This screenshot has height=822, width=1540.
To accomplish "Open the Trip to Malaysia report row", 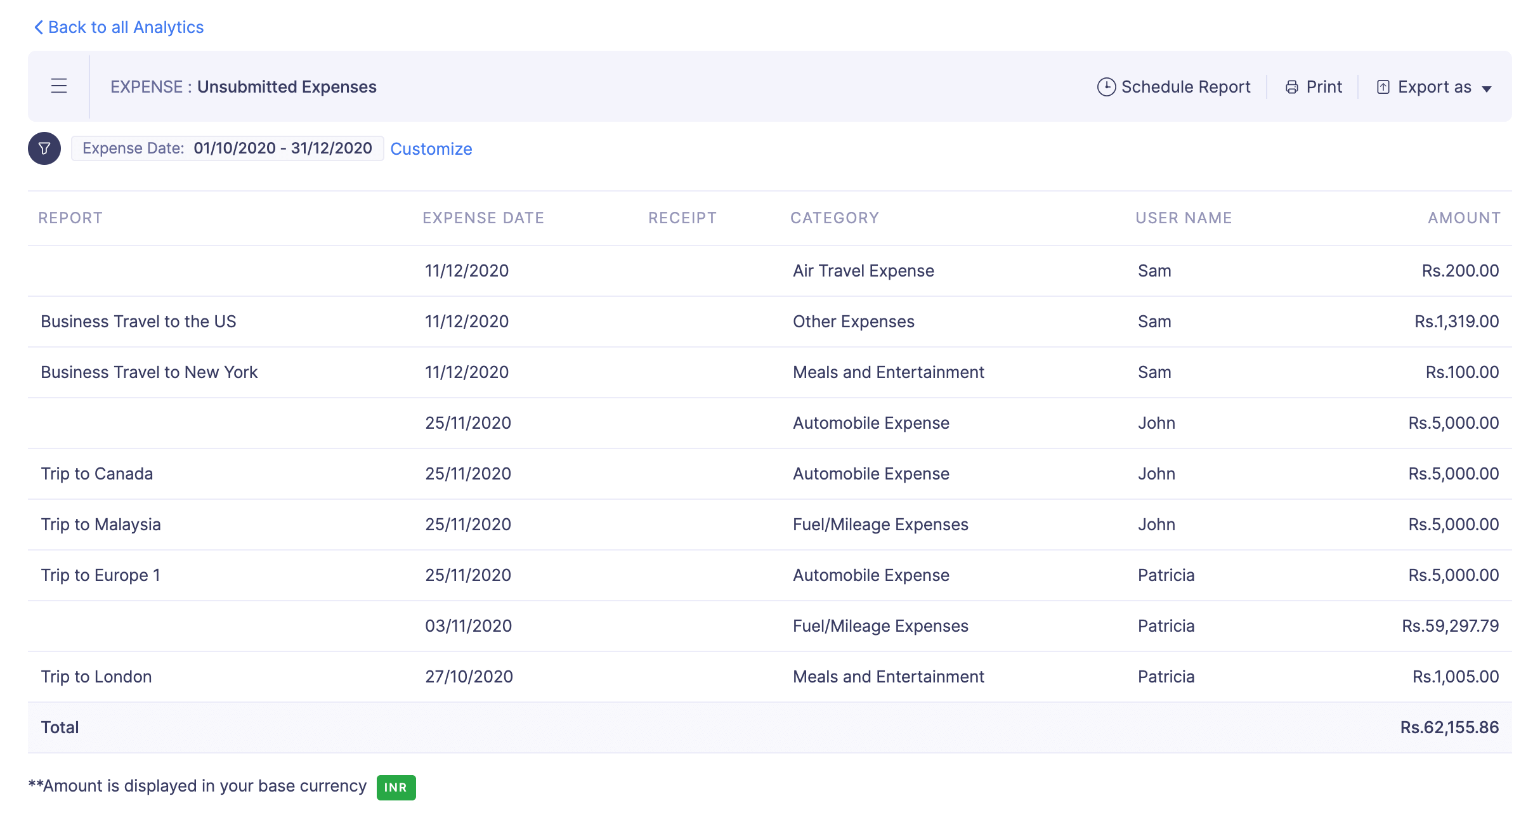I will (101, 525).
